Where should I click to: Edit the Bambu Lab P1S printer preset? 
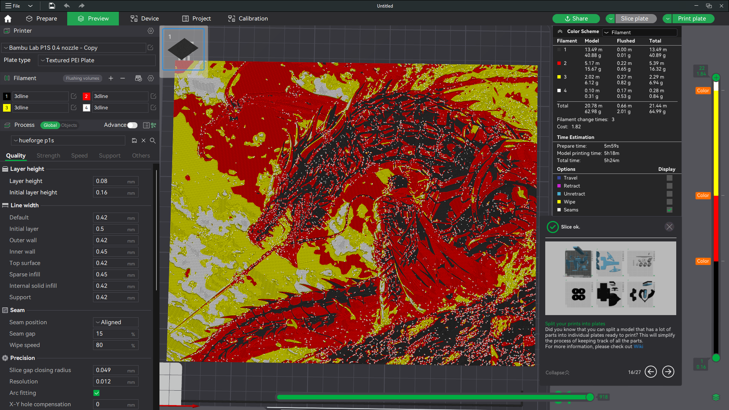[150, 47]
